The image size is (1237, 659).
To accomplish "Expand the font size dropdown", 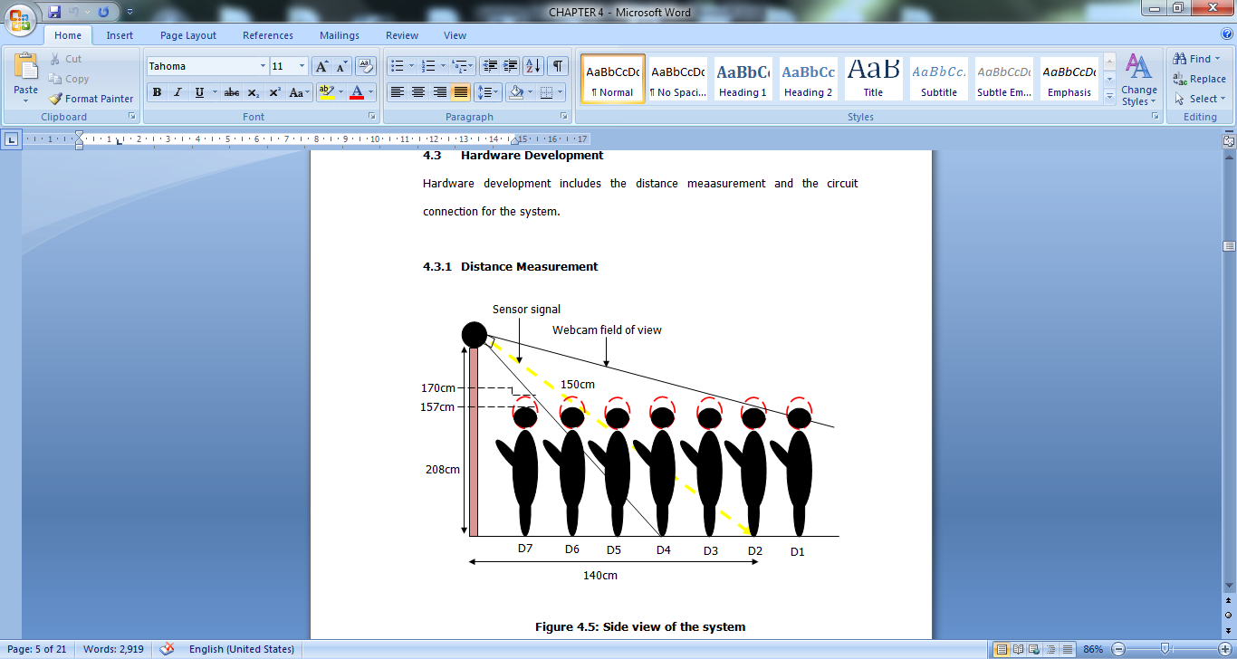I will coord(302,66).
